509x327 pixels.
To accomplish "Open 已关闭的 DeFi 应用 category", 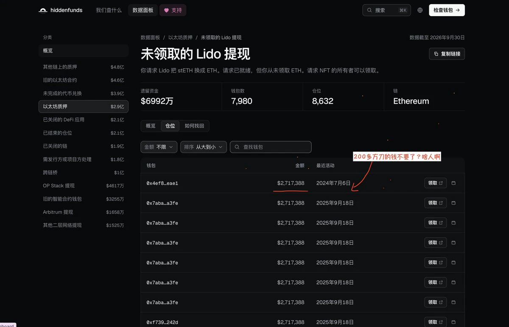I will [83, 119].
